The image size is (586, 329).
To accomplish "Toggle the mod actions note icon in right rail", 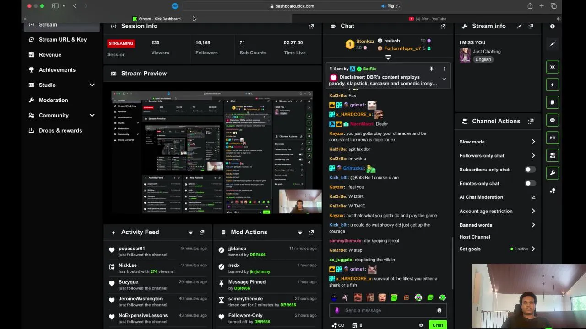I will click(553, 102).
